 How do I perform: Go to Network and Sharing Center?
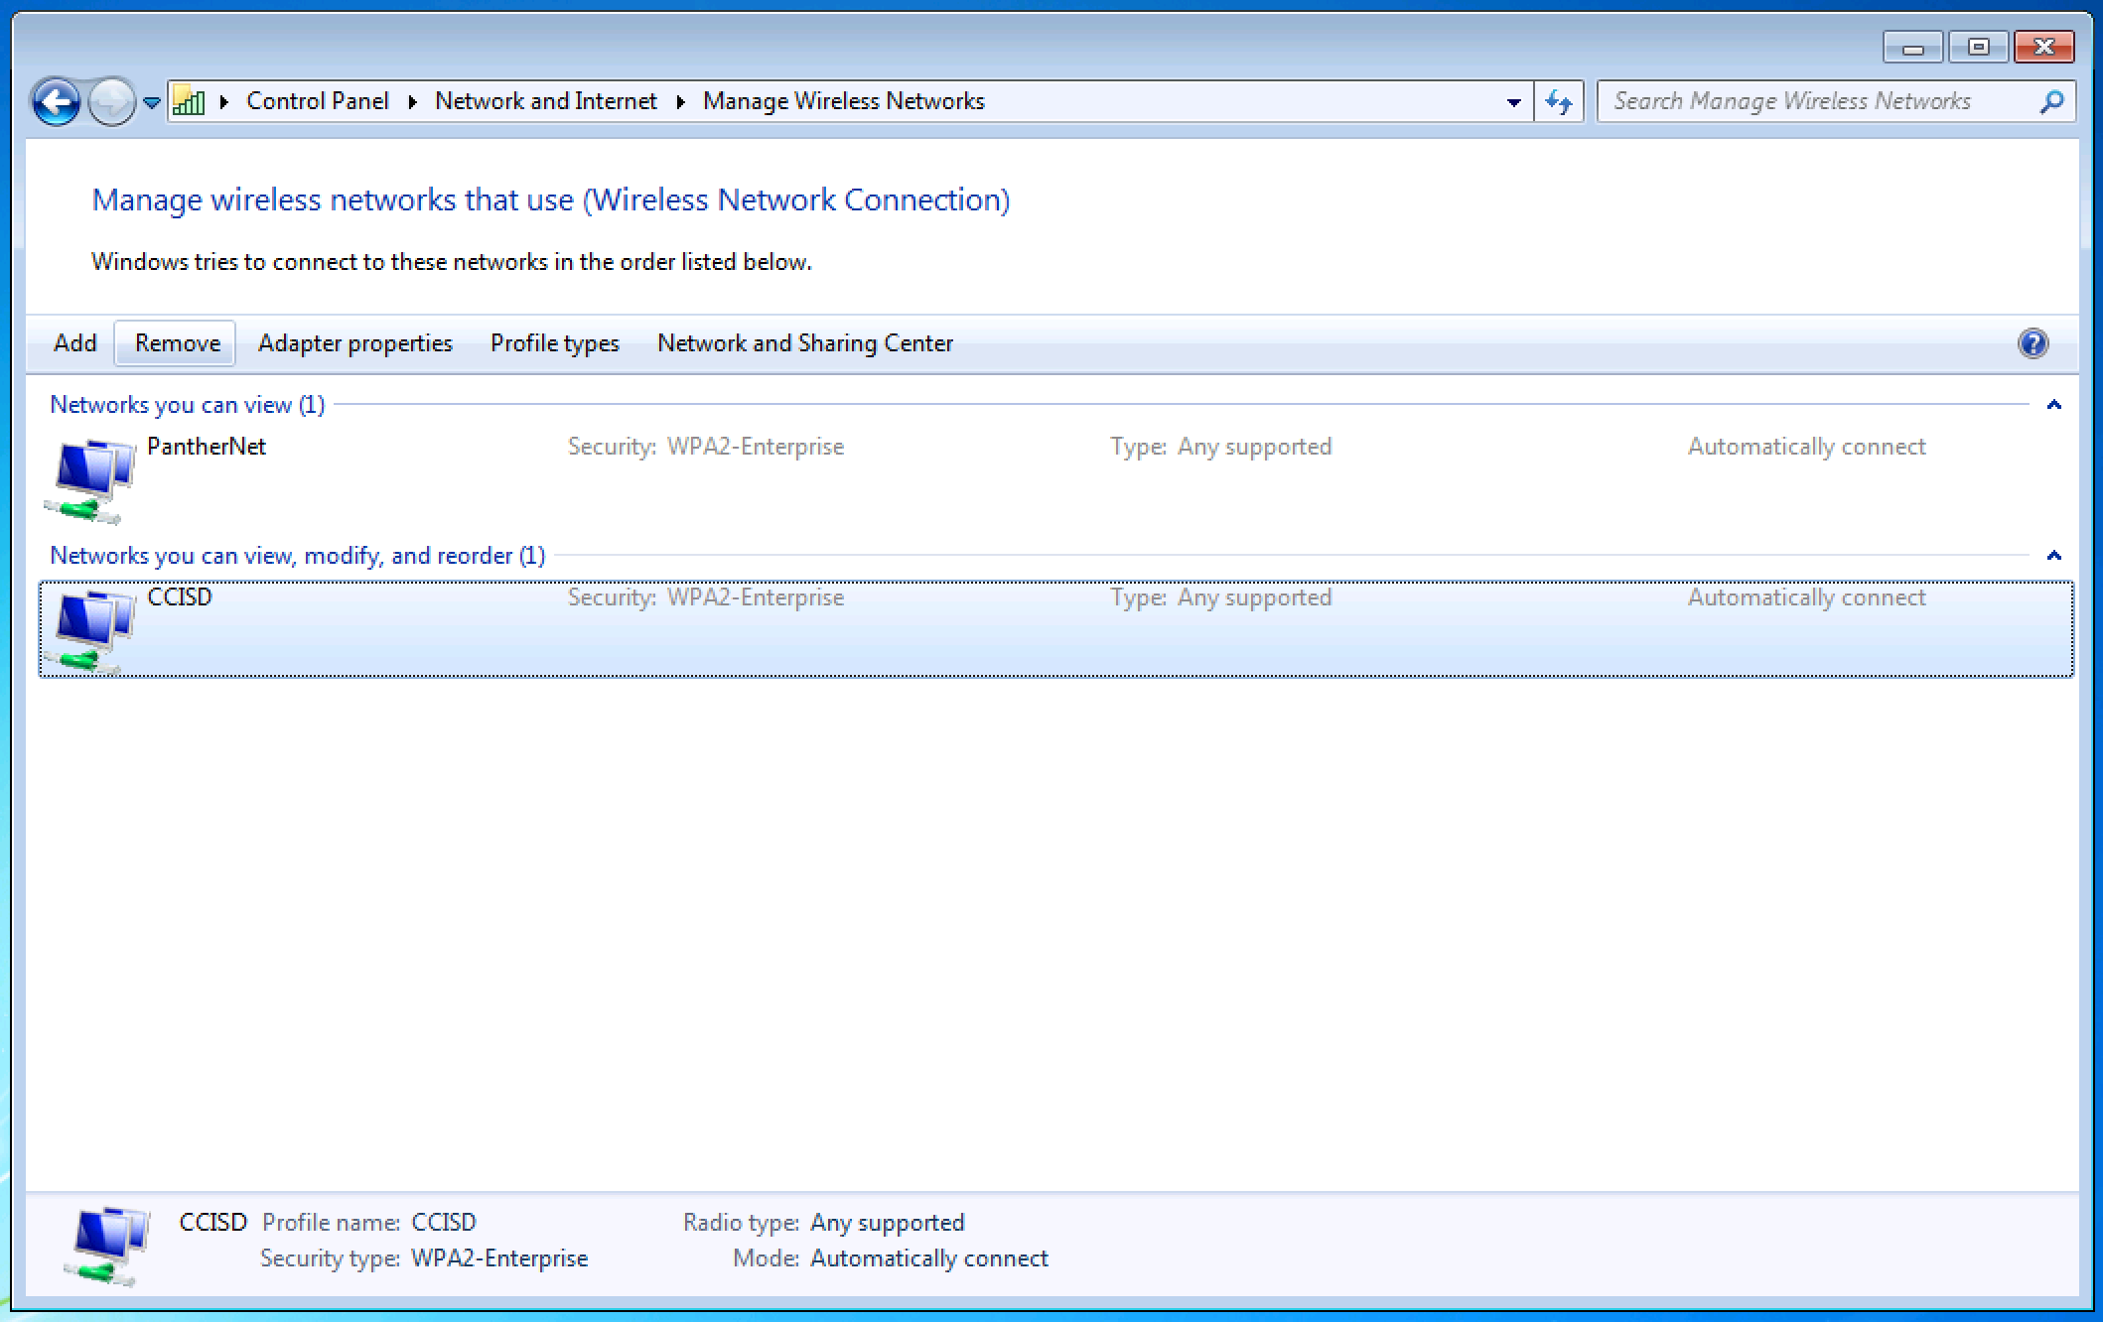[x=805, y=343]
